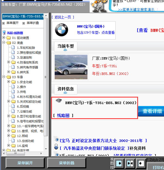Click the folder icon for 4.防滑控制系统
Viewport: 164px width, 170px height.
(x=13, y=62)
